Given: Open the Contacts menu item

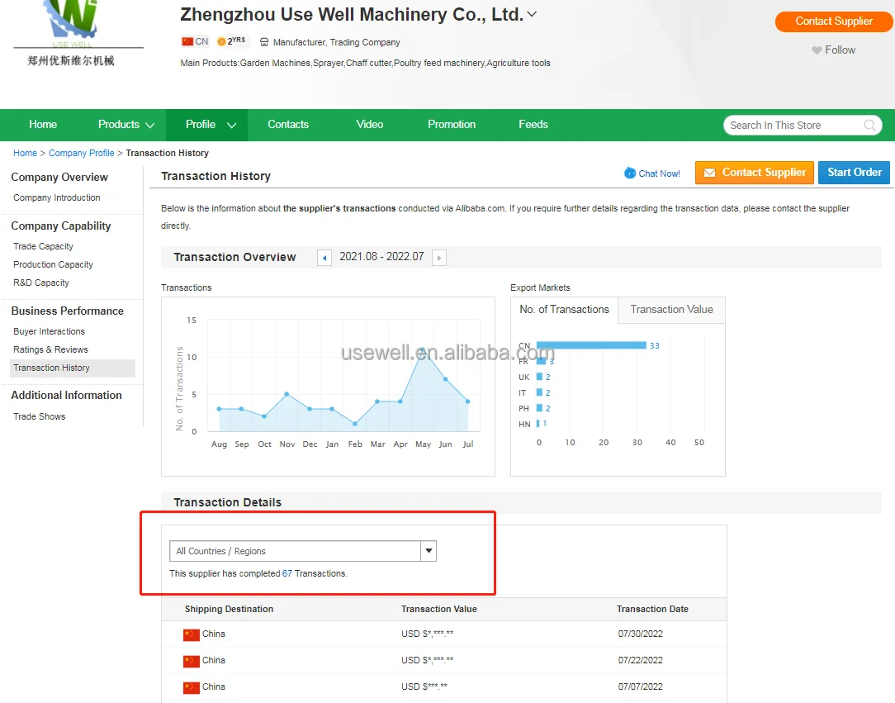Looking at the screenshot, I should pos(288,125).
